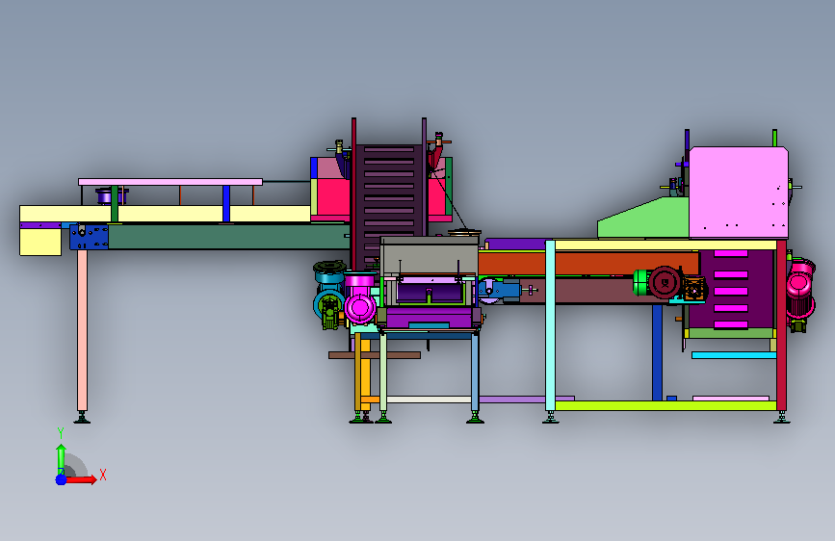Select the blue bracket plate on left conveyor

pos(89,237)
